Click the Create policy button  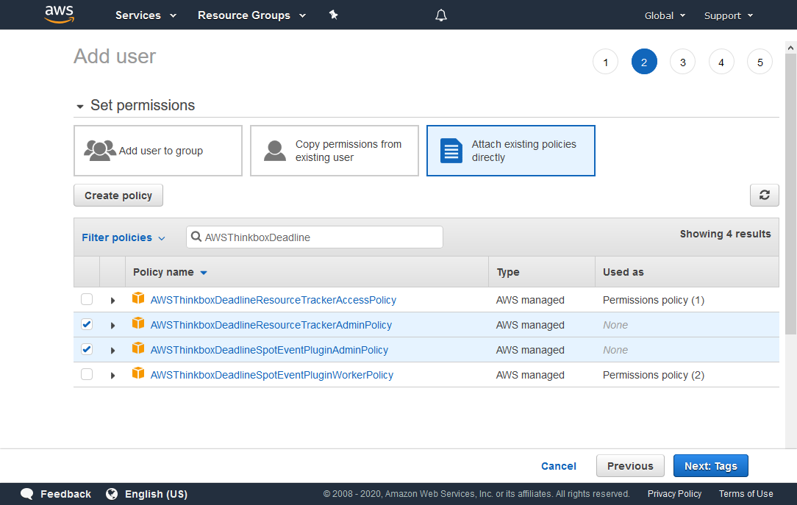point(118,196)
